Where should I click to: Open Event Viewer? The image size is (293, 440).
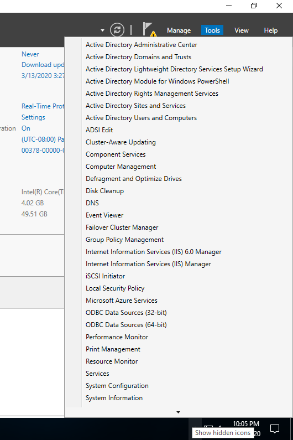[x=104, y=215]
